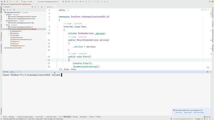214x120 pixels.
Task: Open the Run tool window
Action: coord(5,117)
